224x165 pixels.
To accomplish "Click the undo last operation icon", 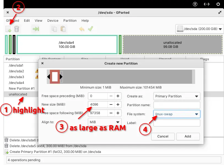I will click(x=82, y=29).
